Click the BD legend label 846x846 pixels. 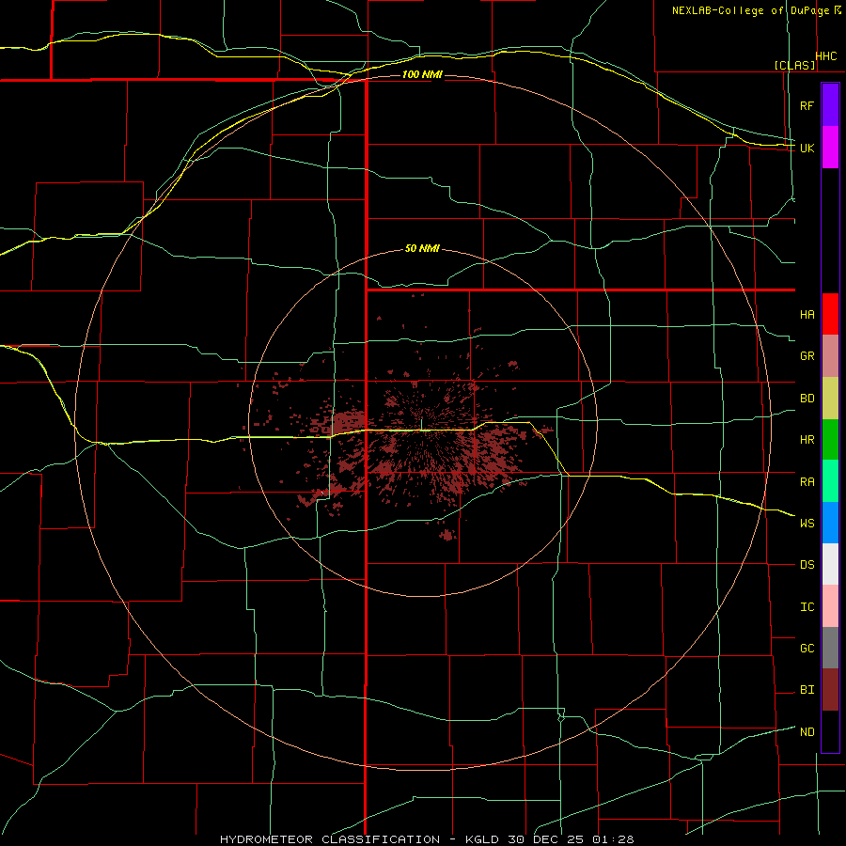pyautogui.click(x=807, y=399)
